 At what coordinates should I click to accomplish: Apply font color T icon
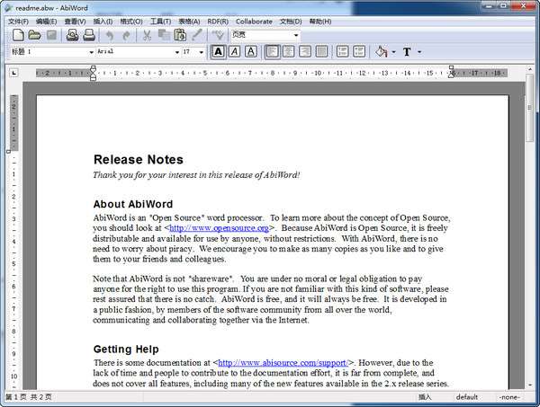[407, 52]
